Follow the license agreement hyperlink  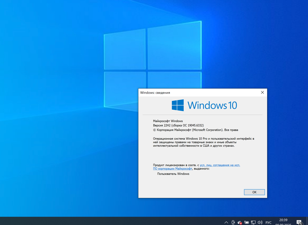coord(220,165)
